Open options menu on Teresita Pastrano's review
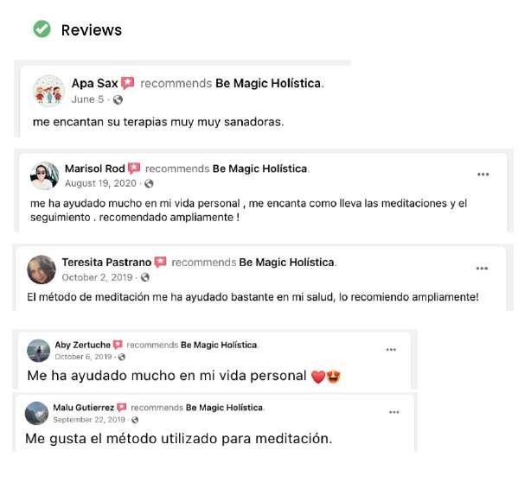Viewport: 531px width, 495px height. click(x=482, y=269)
